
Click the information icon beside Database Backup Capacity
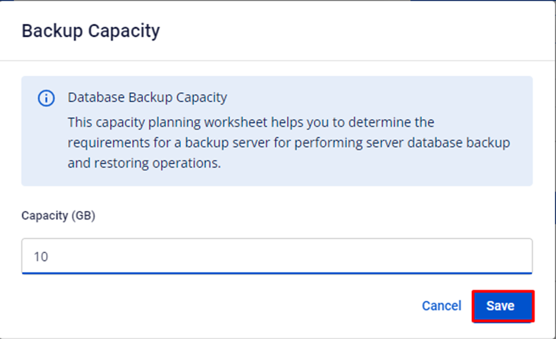point(46,98)
